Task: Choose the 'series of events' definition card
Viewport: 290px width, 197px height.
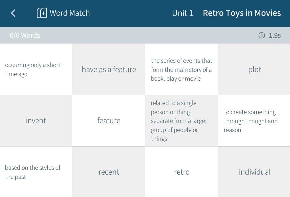Action: point(182,70)
